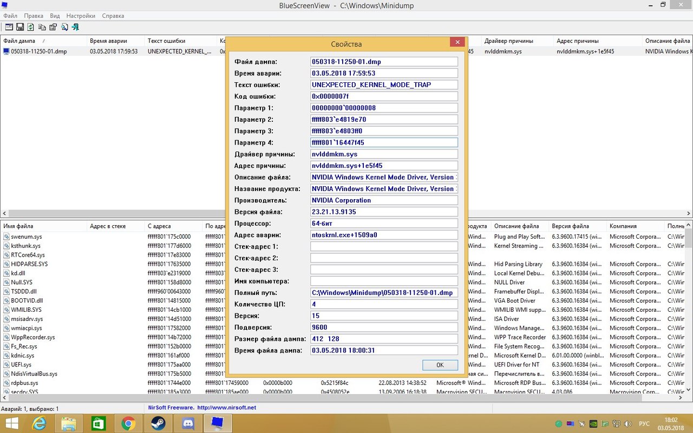Click the Текст ошибки field in dialog
The image size is (693, 433).
384,84
